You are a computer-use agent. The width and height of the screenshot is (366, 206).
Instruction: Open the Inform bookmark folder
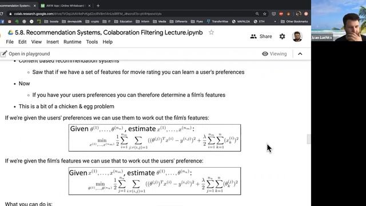click(x=142, y=22)
